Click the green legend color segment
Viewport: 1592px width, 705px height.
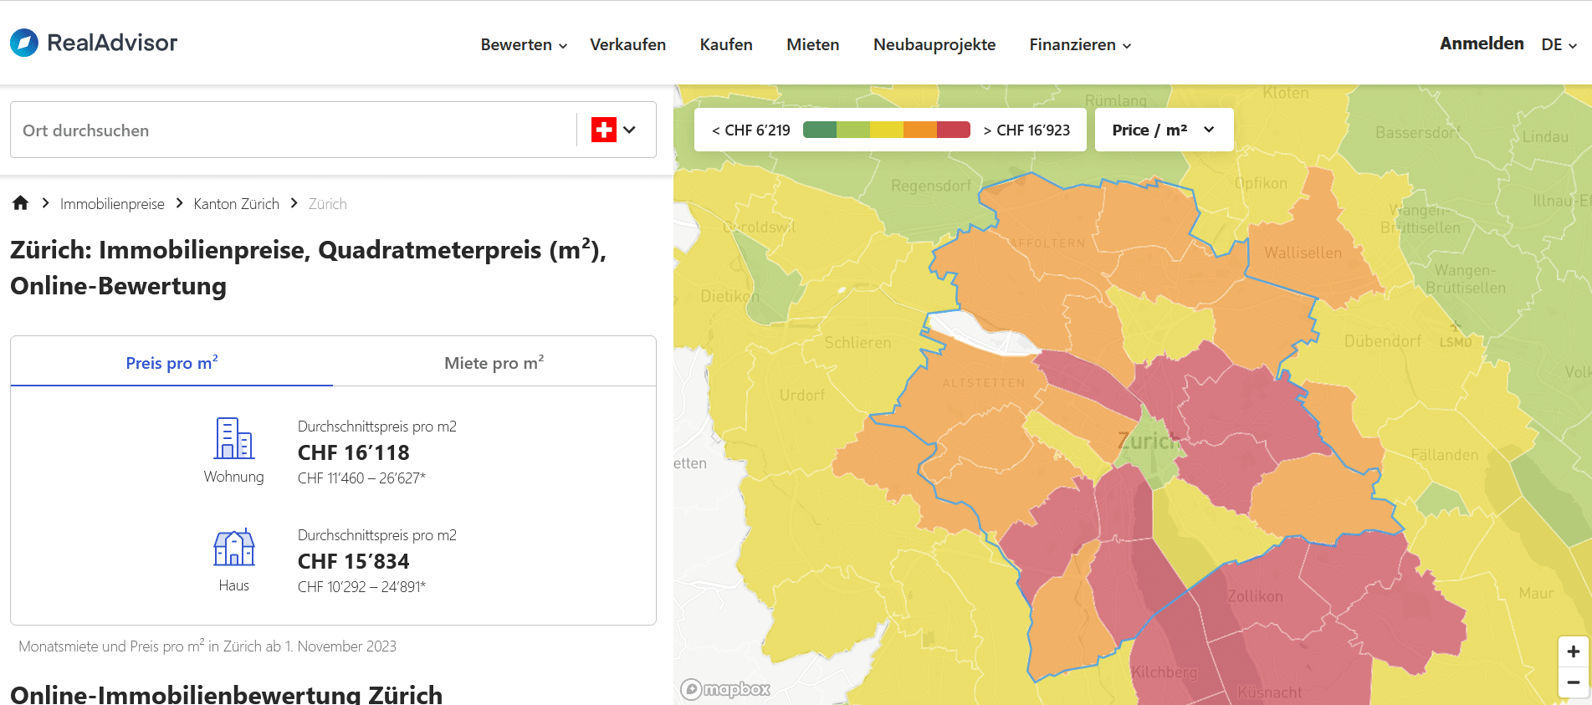820,130
